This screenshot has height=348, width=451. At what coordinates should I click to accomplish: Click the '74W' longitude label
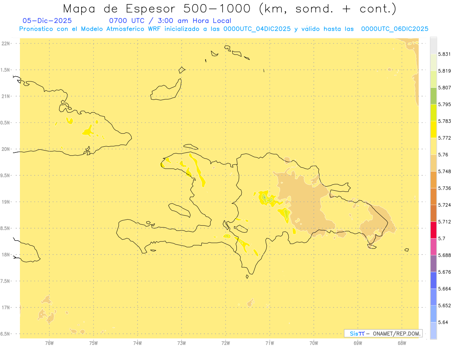(138, 343)
